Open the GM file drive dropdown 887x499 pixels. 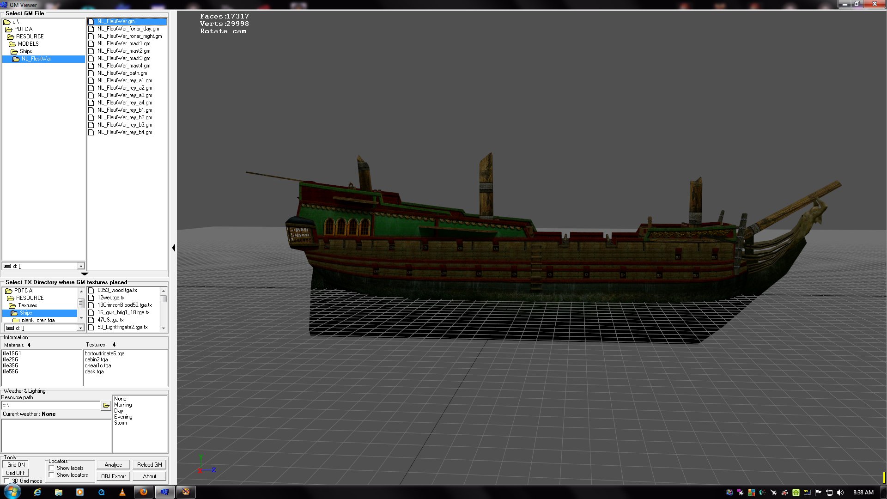point(81,266)
